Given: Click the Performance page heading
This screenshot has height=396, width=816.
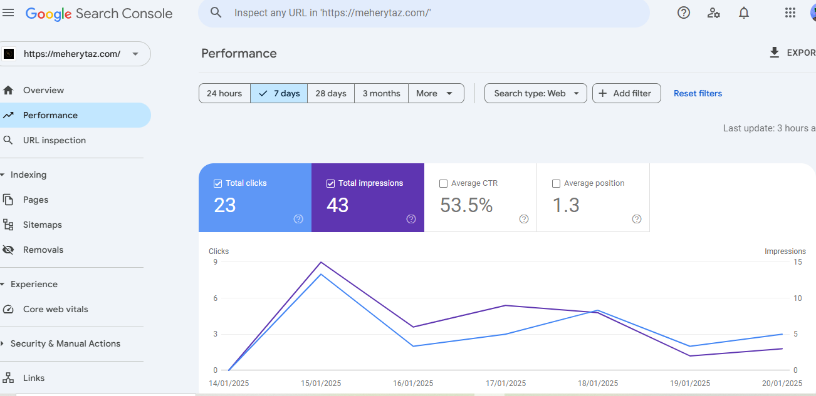Looking at the screenshot, I should pos(239,53).
